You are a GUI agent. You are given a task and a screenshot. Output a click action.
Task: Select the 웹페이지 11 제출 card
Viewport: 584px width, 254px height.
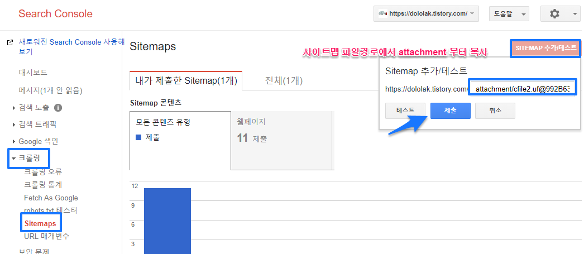point(282,141)
